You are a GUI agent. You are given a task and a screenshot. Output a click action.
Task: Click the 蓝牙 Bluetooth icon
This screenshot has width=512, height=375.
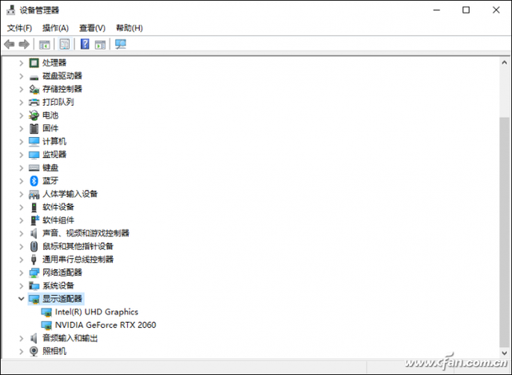pos(34,181)
